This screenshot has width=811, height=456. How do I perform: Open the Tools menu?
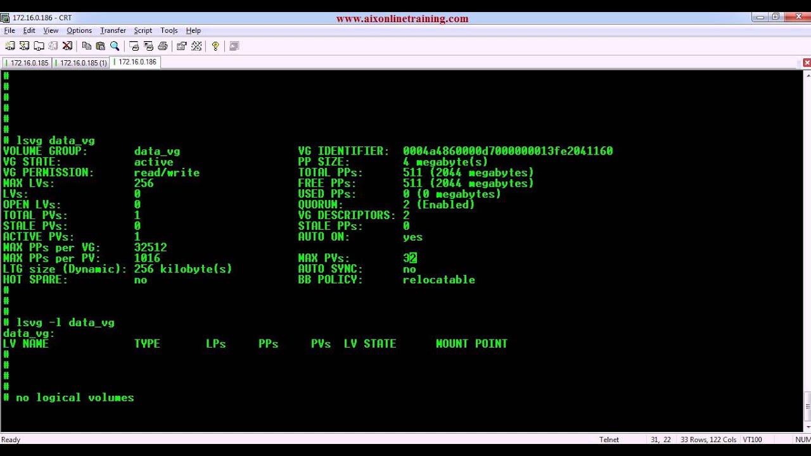[169, 30]
